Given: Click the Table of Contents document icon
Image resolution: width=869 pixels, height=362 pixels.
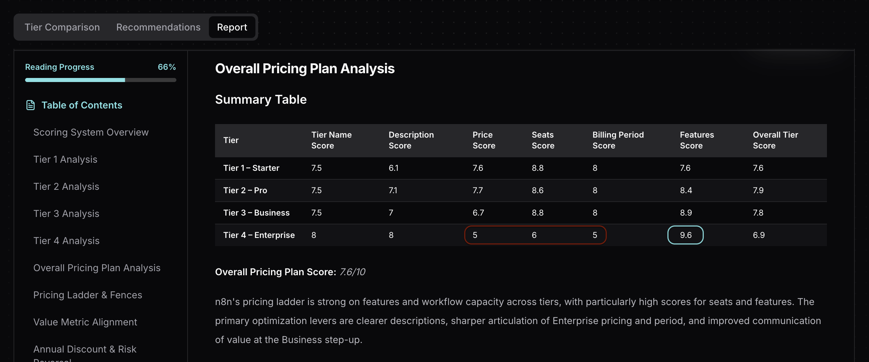Looking at the screenshot, I should pyautogui.click(x=31, y=105).
